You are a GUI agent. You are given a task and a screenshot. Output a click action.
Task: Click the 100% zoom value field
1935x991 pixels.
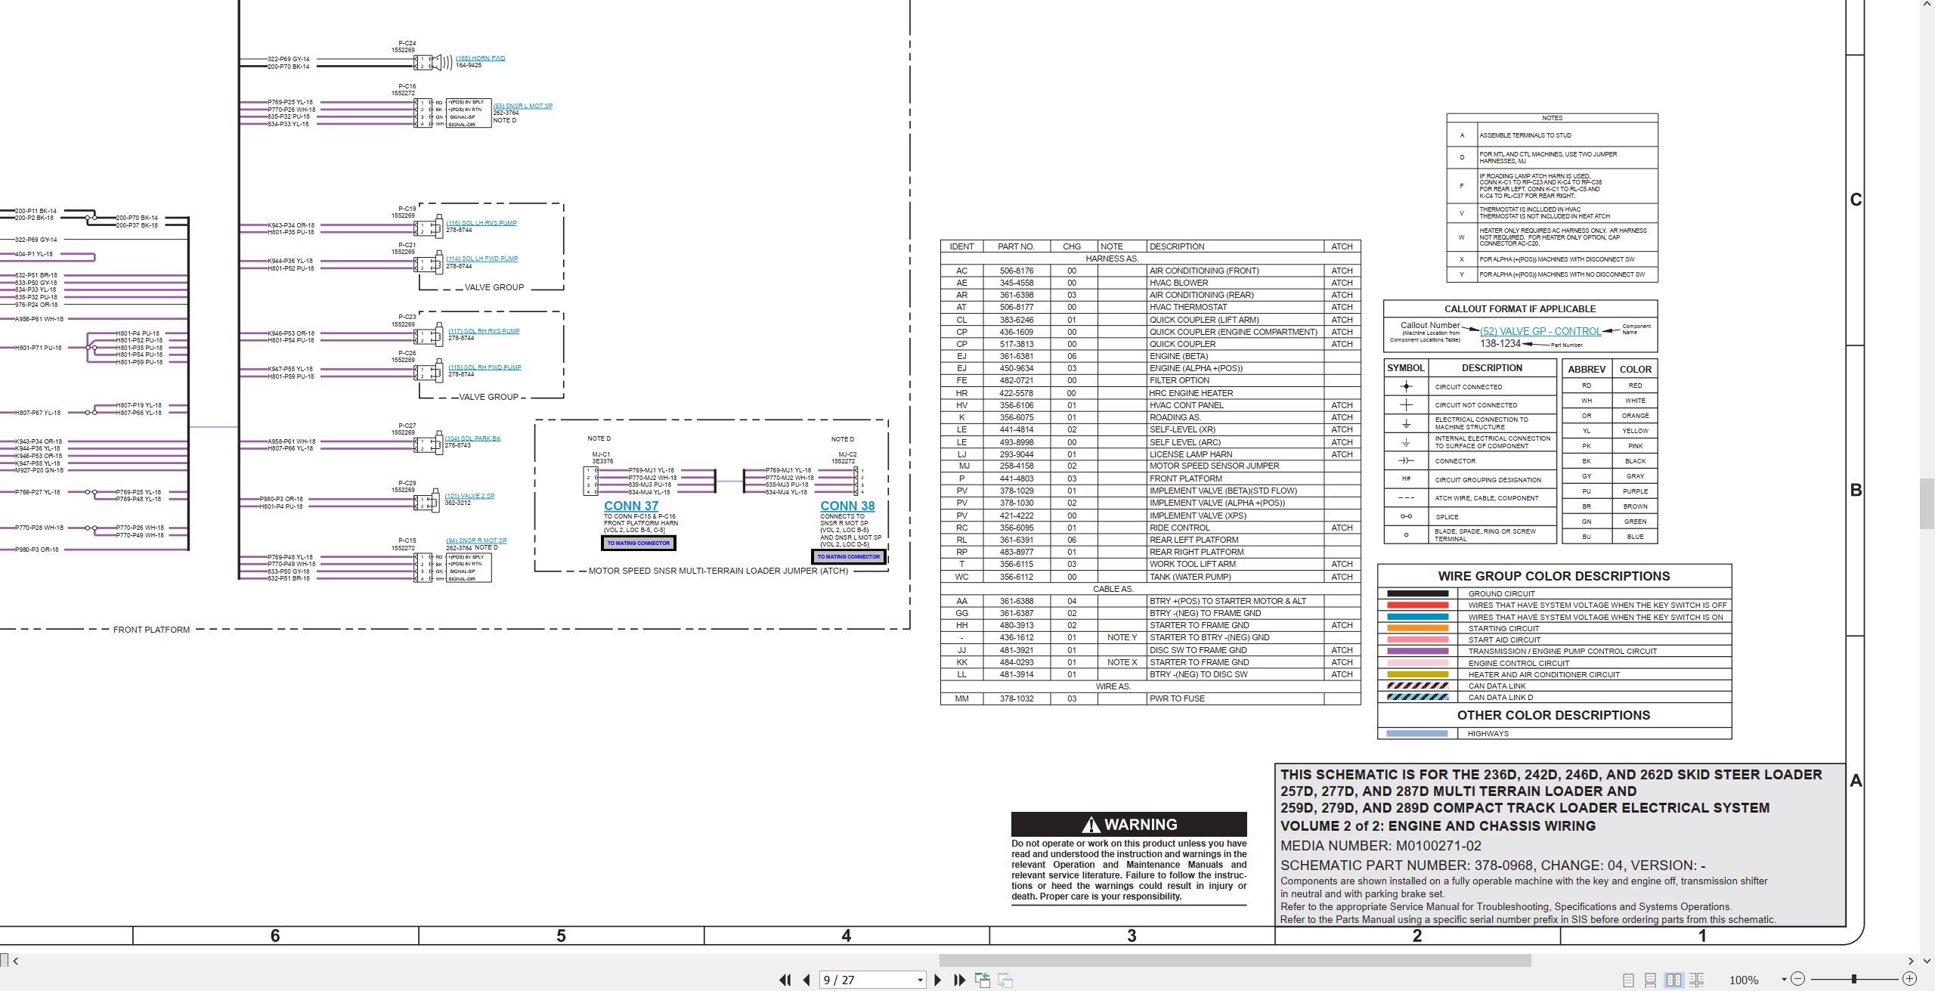click(1744, 980)
